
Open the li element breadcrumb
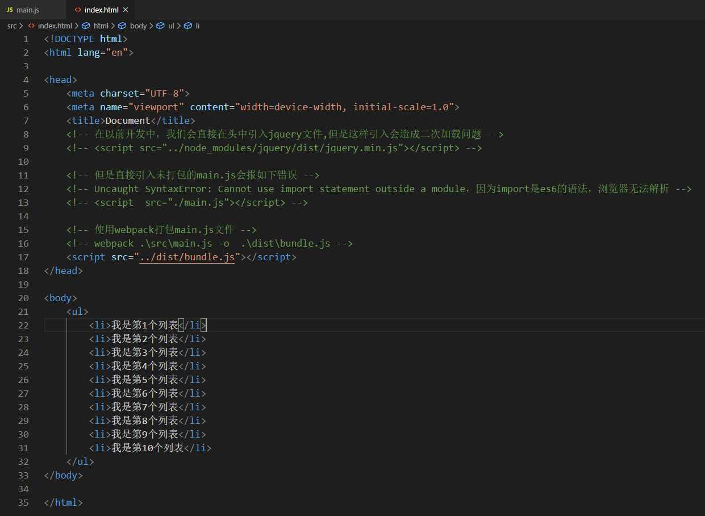(198, 26)
